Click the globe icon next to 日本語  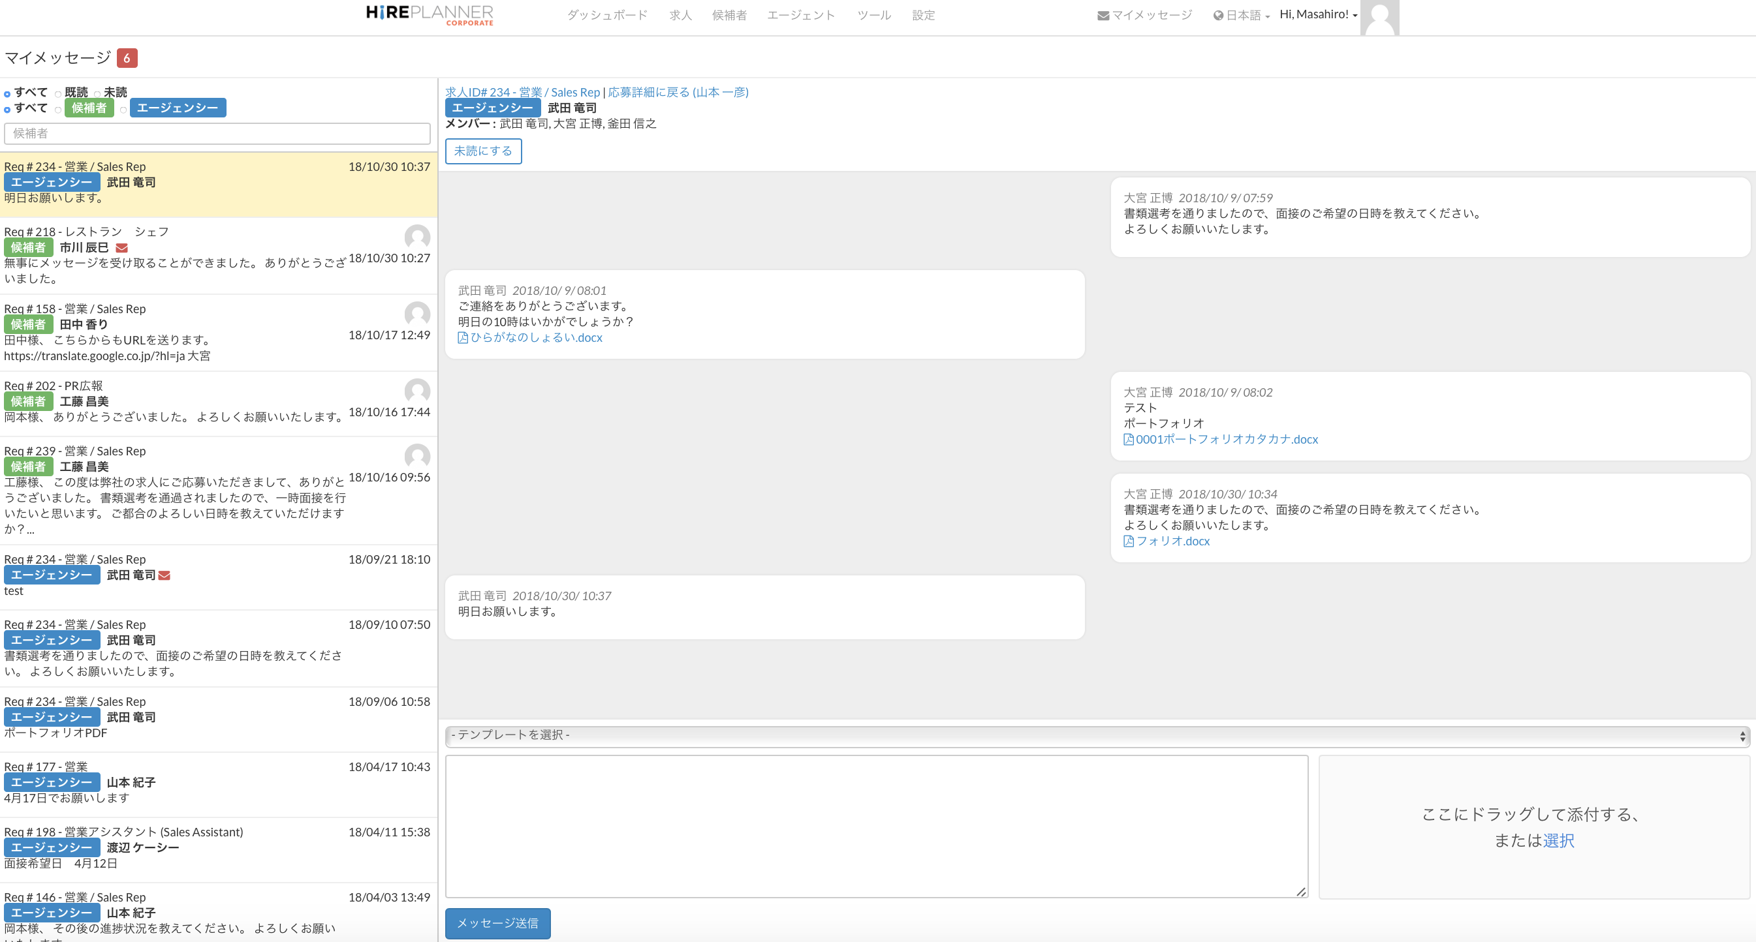[x=1217, y=16]
